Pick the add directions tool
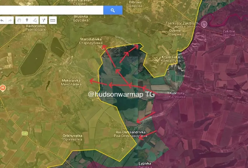Image resolution: width=248 pixels, height=168 pixels. [x=43, y=20]
